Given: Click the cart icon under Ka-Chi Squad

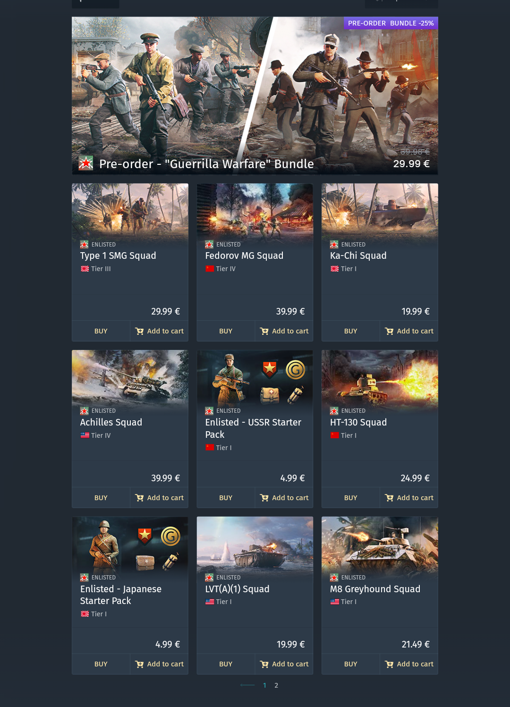Looking at the screenshot, I should (389, 331).
